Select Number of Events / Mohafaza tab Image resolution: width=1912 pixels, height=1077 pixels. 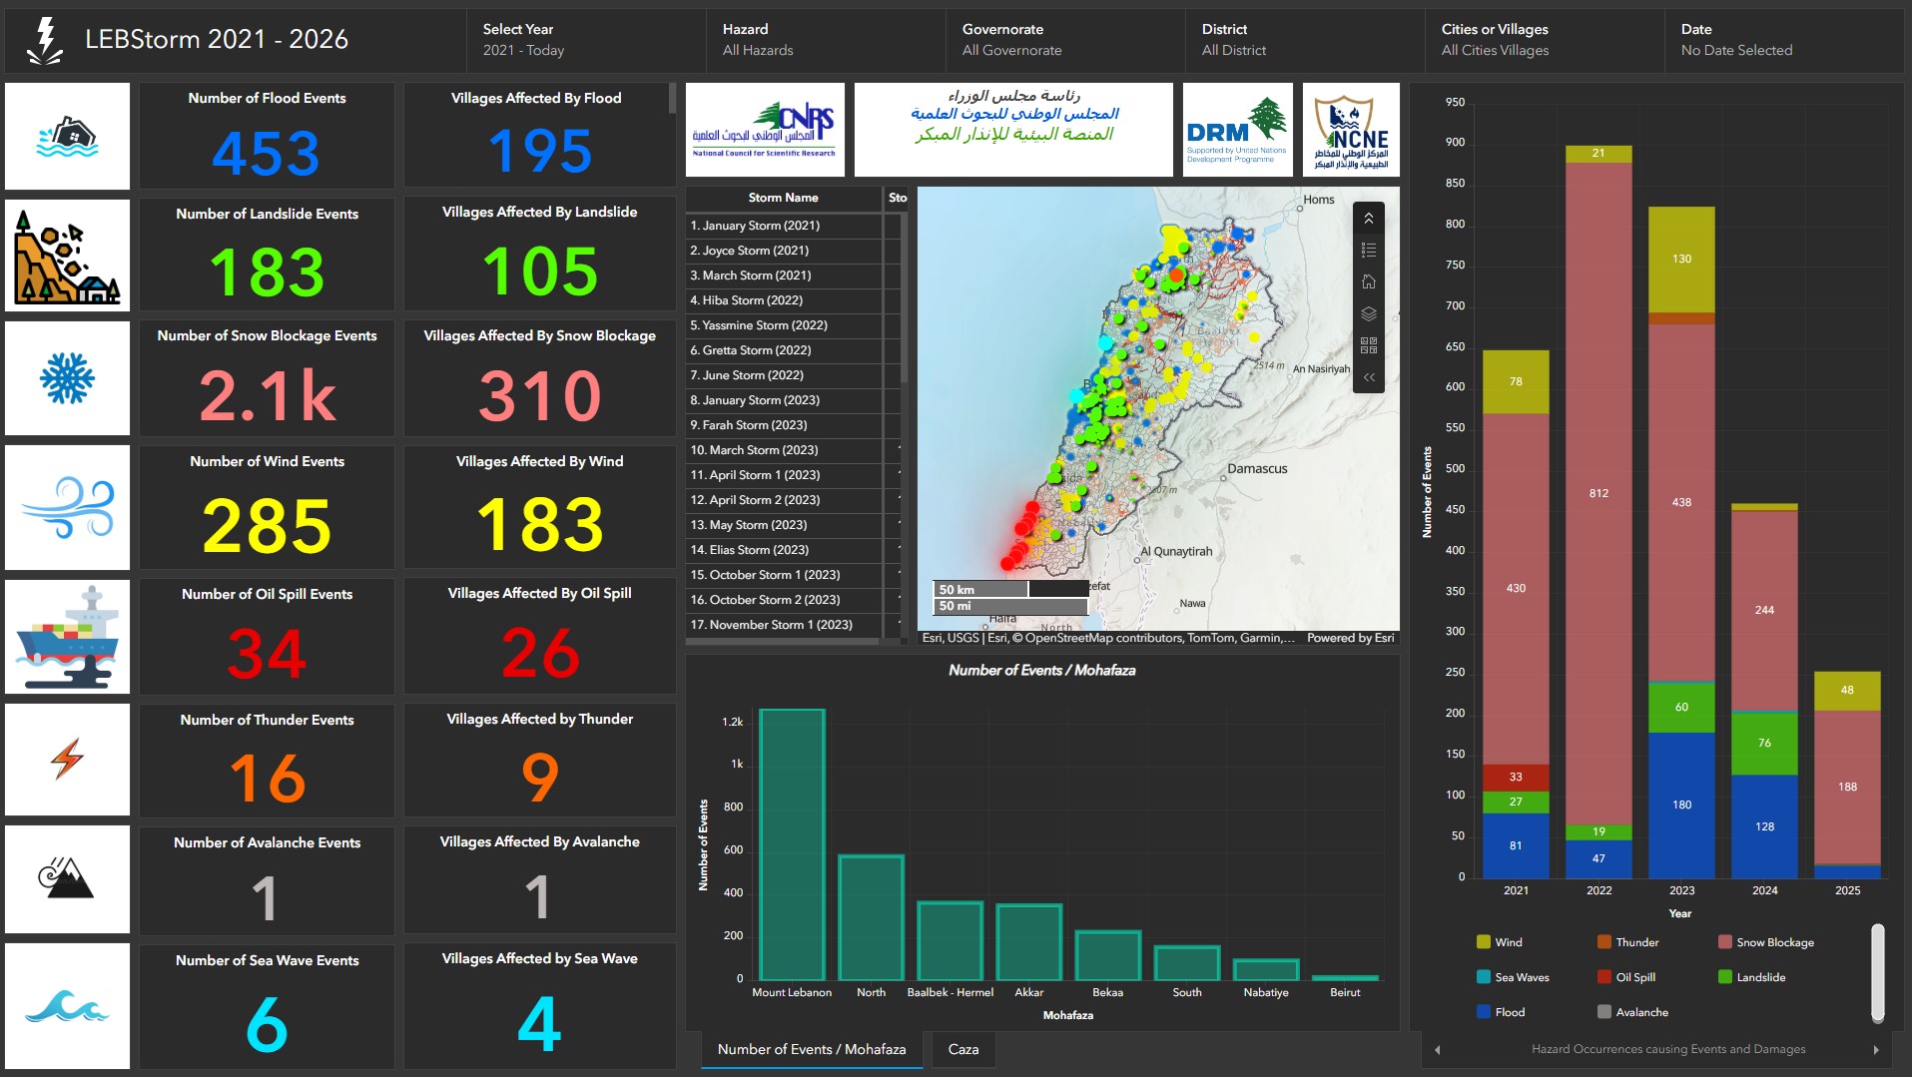point(811,1049)
